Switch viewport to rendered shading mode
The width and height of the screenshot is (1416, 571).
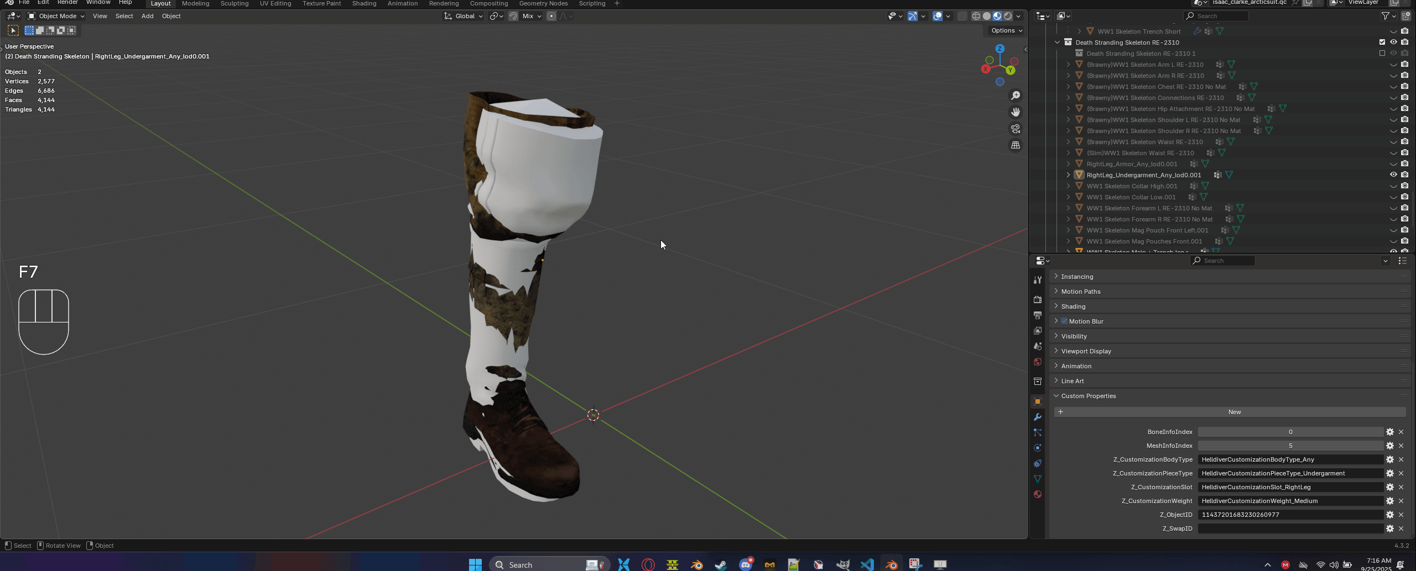tap(1008, 16)
